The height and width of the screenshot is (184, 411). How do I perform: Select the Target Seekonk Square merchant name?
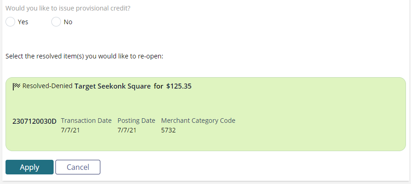[113, 86]
